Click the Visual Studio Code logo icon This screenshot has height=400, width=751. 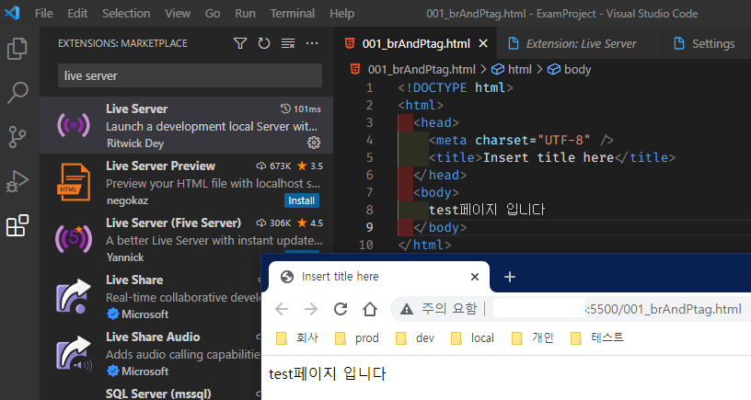pos(12,13)
